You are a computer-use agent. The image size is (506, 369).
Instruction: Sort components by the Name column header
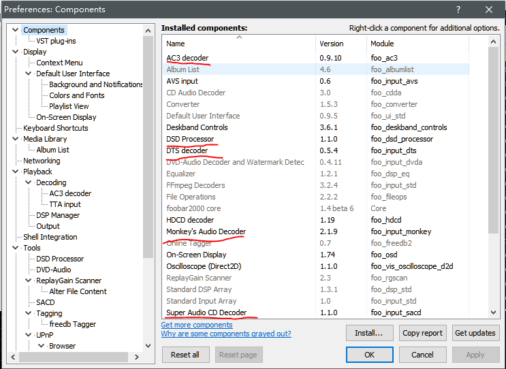(x=238, y=44)
